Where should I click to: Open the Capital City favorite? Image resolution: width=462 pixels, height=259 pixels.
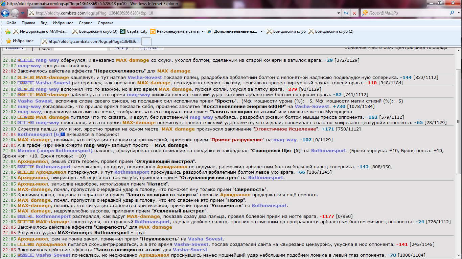(x=134, y=31)
